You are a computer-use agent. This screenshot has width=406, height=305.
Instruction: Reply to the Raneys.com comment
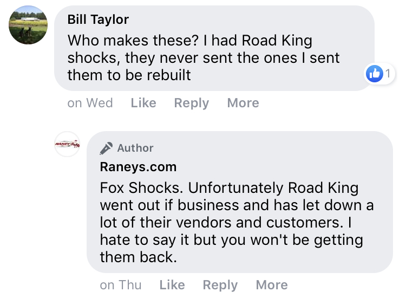pyautogui.click(x=220, y=285)
